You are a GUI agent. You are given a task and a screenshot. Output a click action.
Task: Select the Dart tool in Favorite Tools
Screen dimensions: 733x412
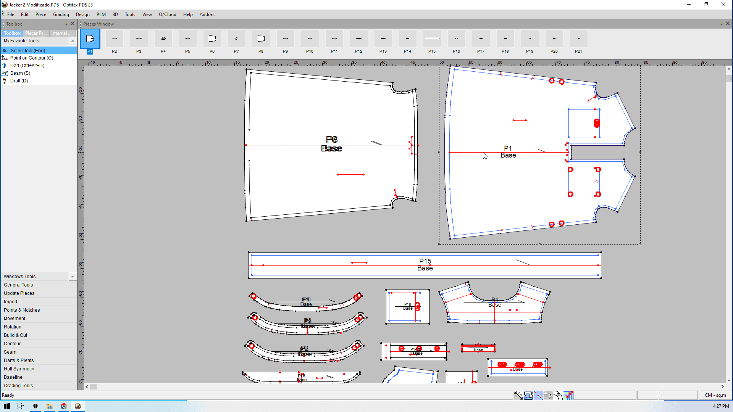tap(27, 66)
